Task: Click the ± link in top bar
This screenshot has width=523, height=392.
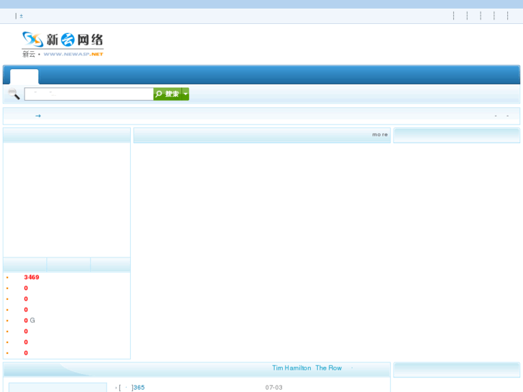Action: pos(22,16)
